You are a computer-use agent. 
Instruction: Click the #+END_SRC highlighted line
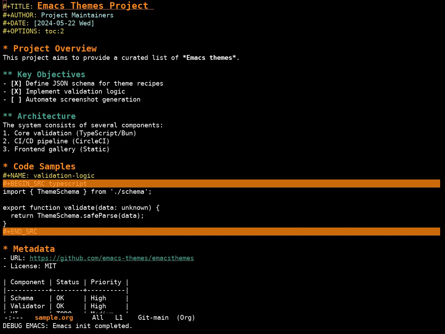(221, 232)
